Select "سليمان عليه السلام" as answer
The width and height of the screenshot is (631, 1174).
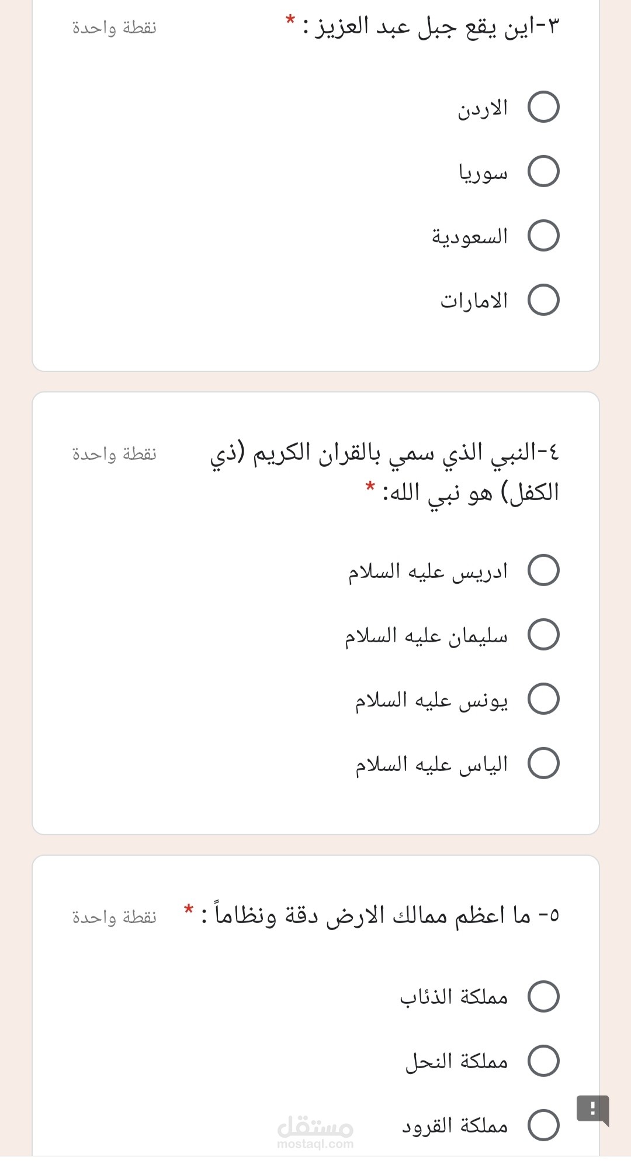coord(543,635)
